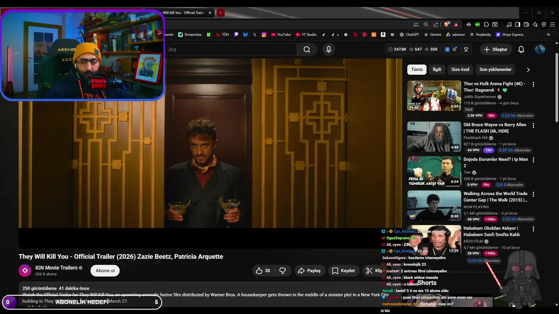
Task: Click the Abone ol subscribe button
Action: pos(105,270)
